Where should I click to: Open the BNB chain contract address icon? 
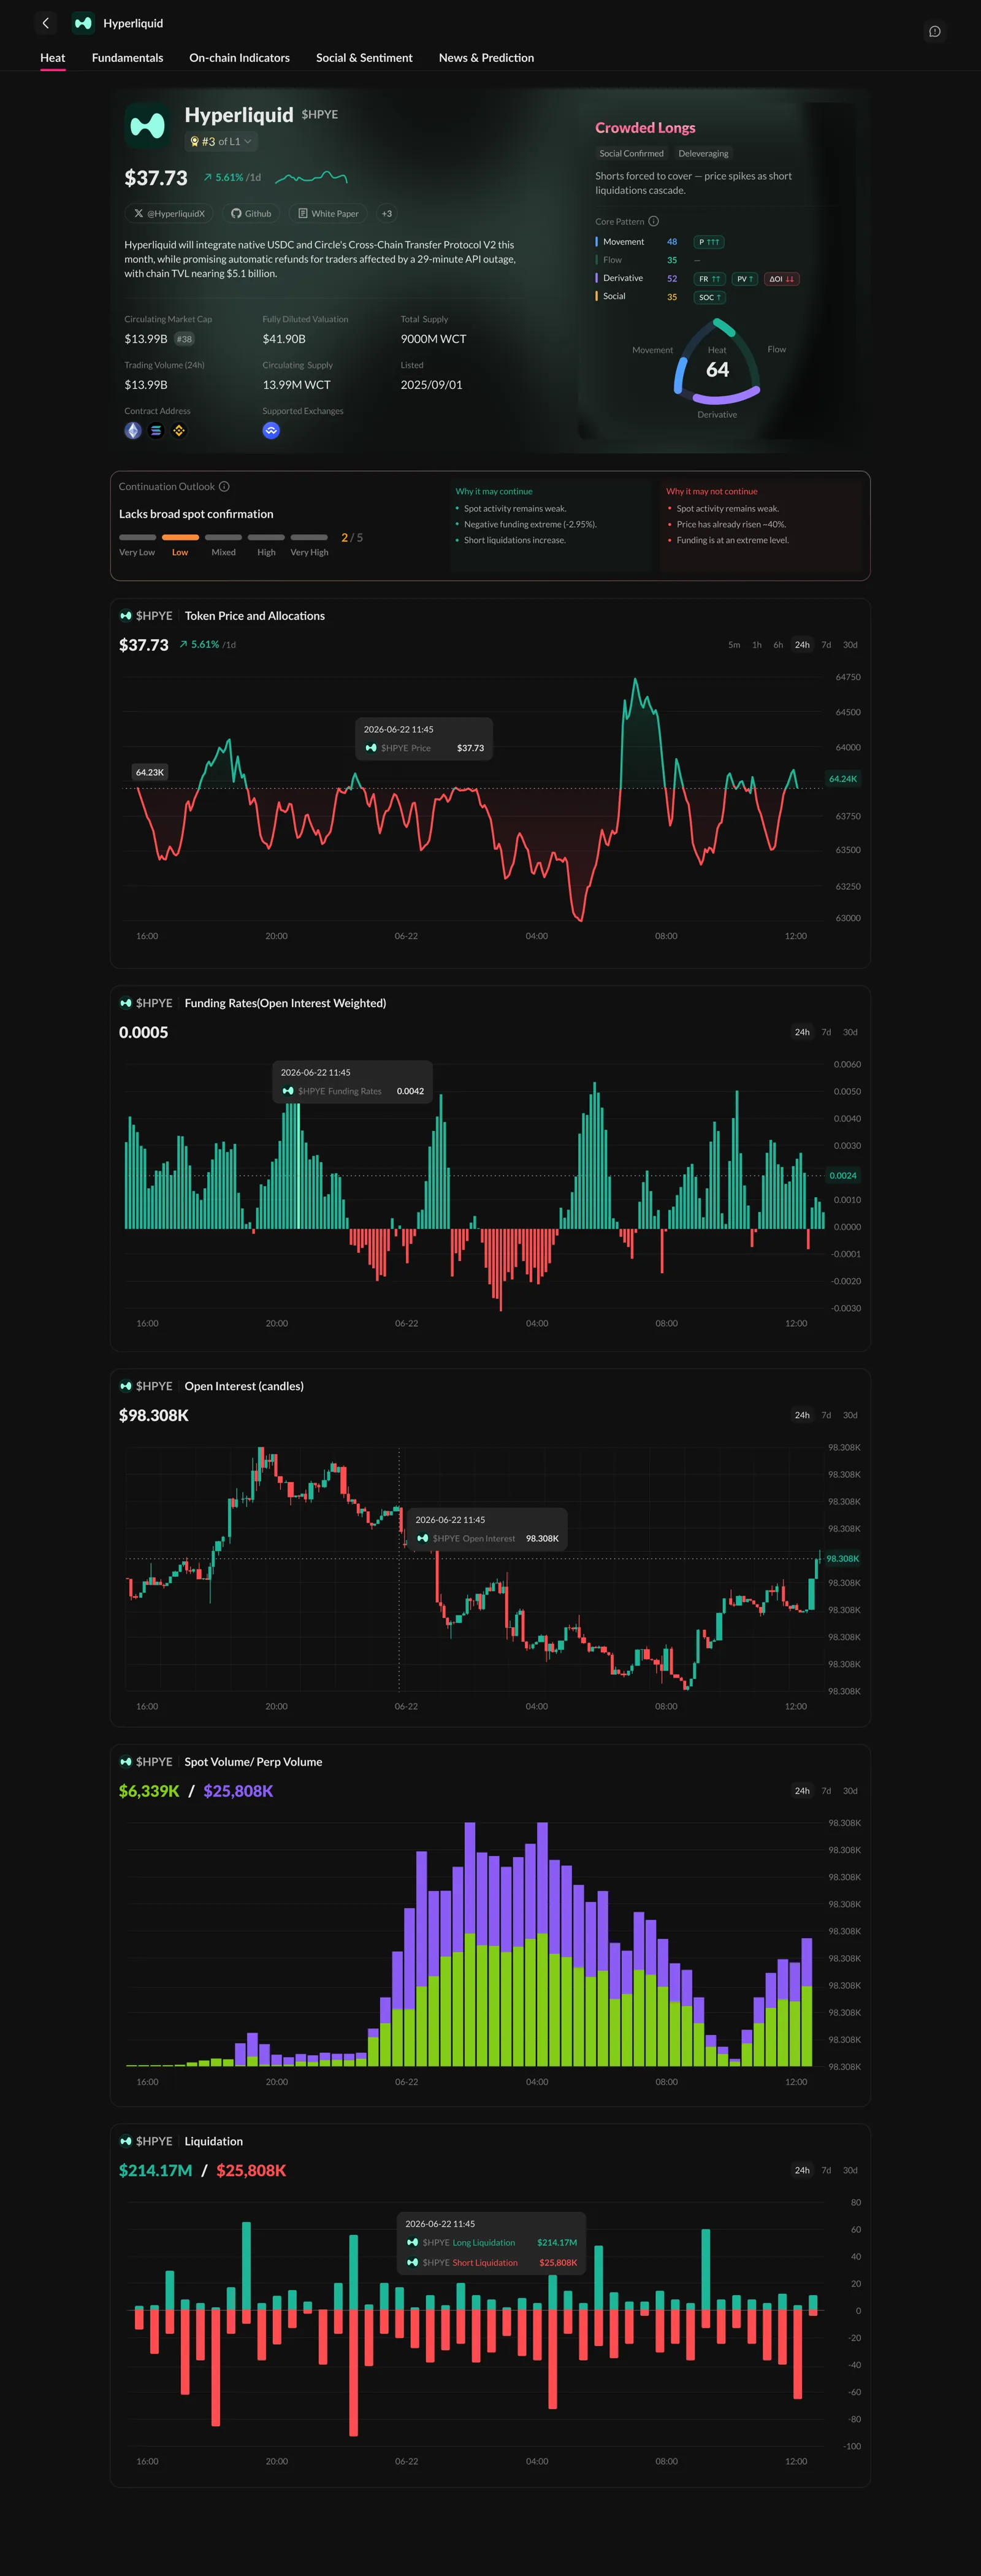pos(179,431)
